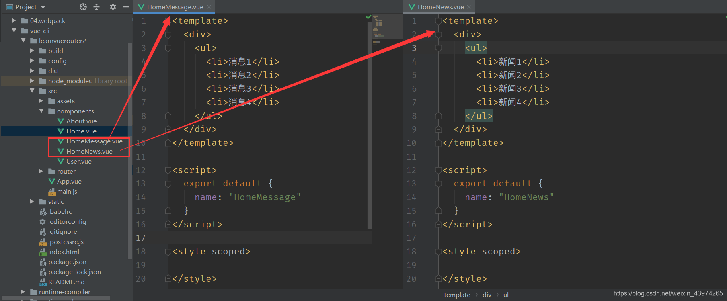Open App.vue from the project tree

69,181
